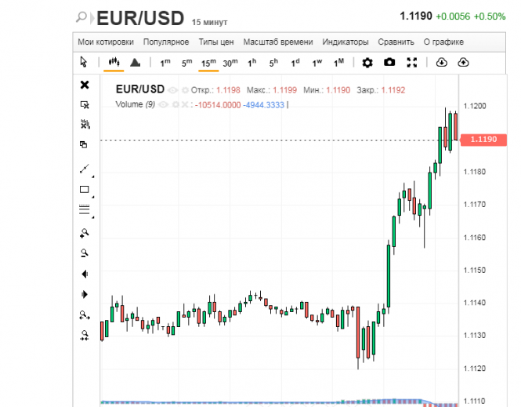
Task: Open EUR/USD series settings gear
Action: pyautogui.click(x=186, y=90)
